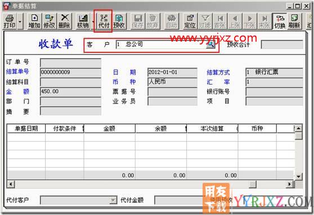Screen dimensions: 314x215
Task: Click the 付款条件 column header
Action: click(65, 128)
